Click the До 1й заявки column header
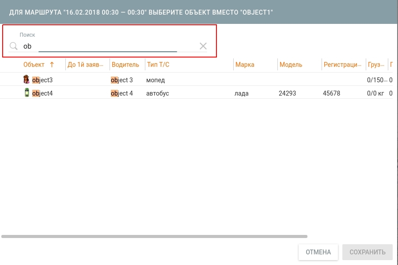Image resolution: width=398 pixels, height=265 pixels. (85, 65)
